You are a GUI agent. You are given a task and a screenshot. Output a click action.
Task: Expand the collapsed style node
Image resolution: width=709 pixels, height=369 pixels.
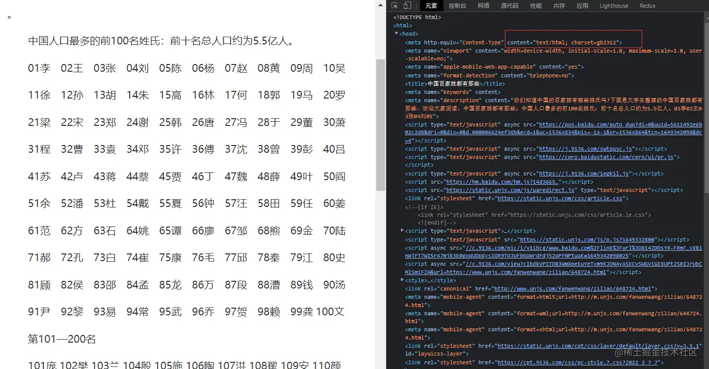coord(403,280)
